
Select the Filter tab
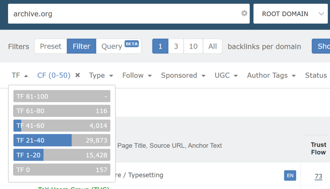tap(81, 46)
